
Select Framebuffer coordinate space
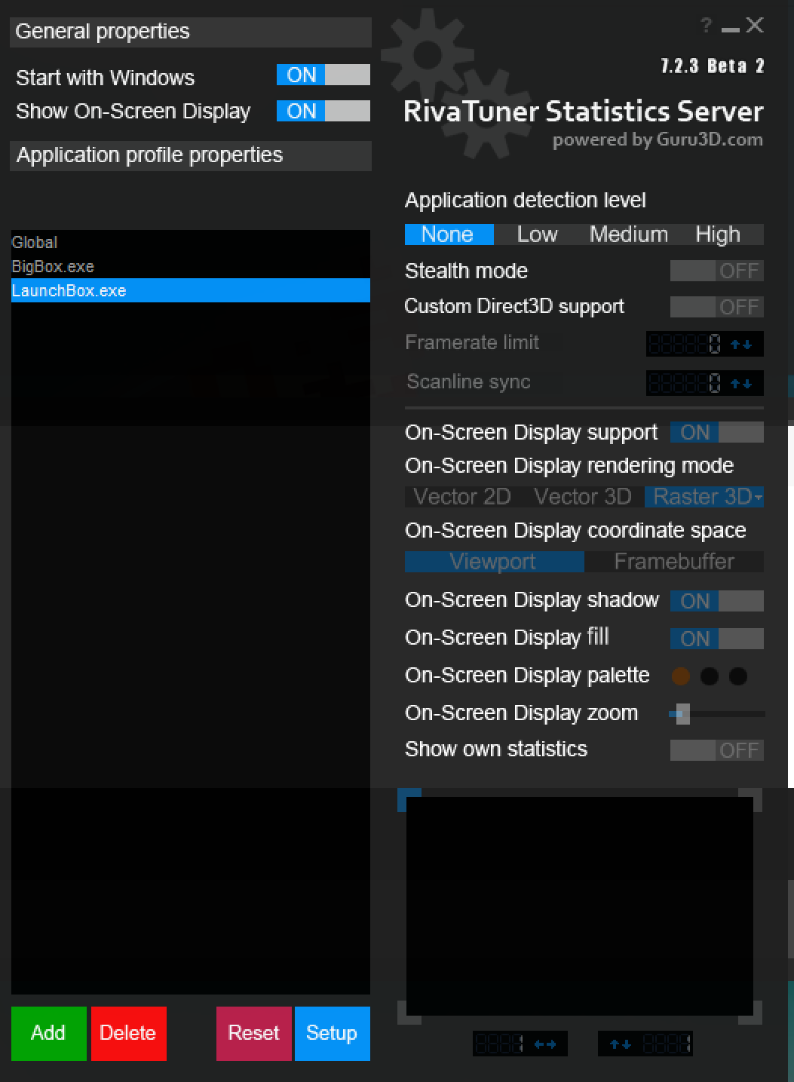tap(674, 562)
